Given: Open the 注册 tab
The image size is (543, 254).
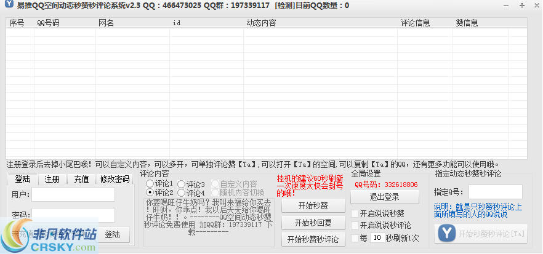Looking at the screenshot, I should click(52, 179).
